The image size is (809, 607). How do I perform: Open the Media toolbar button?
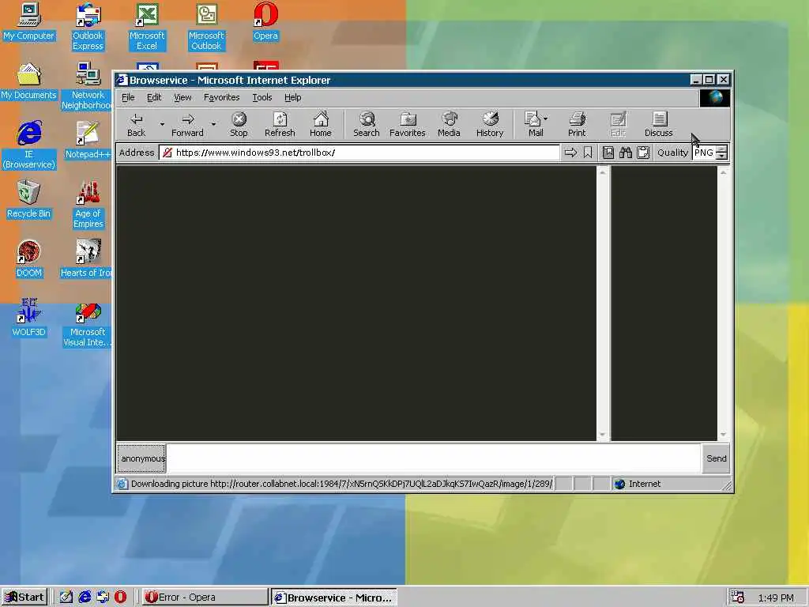[x=449, y=124]
